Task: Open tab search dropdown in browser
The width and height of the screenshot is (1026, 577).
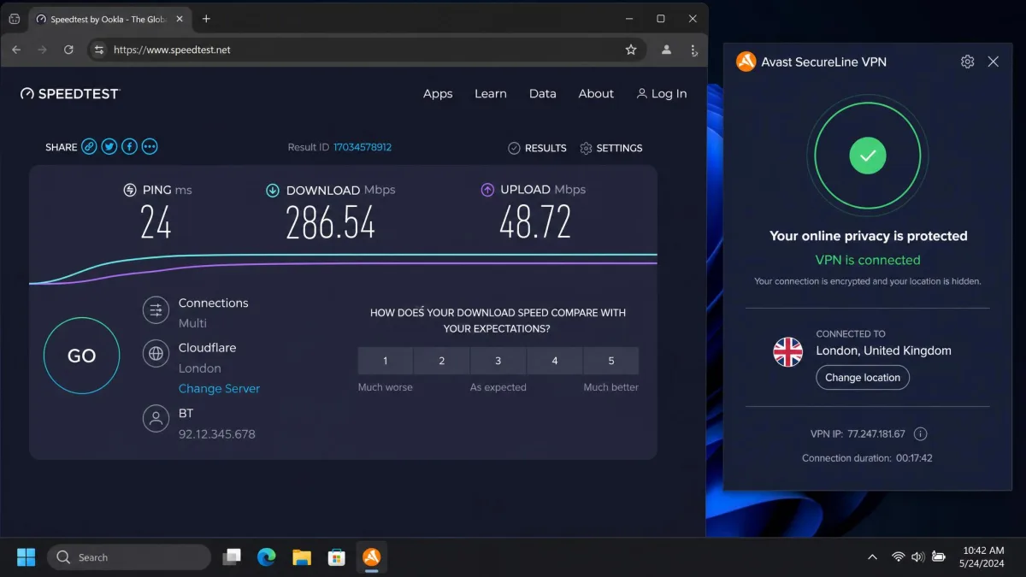Action: [x=15, y=19]
